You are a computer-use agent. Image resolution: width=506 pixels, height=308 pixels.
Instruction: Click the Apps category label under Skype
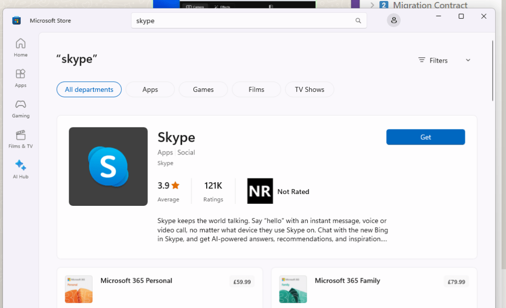coord(165,153)
